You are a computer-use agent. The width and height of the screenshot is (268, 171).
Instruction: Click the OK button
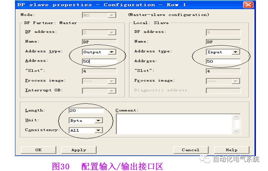coord(39,150)
